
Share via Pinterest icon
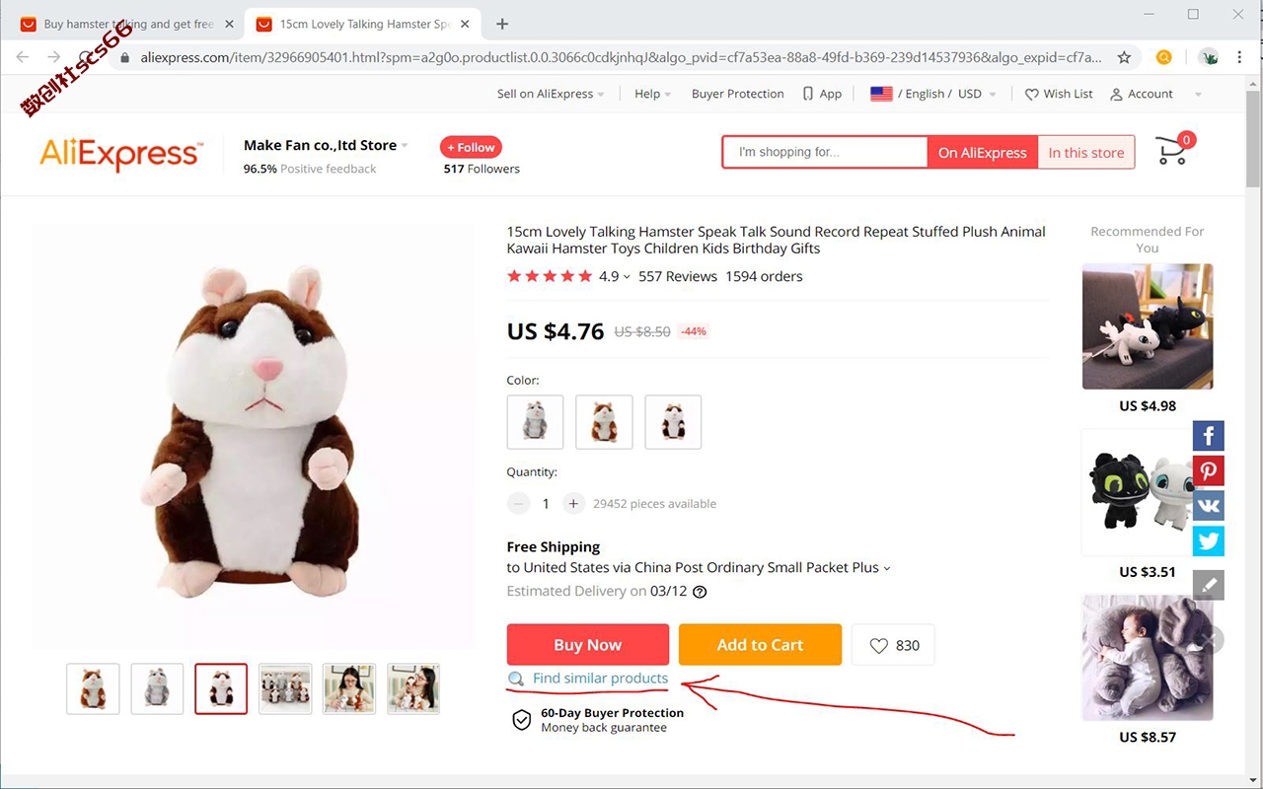click(1208, 470)
